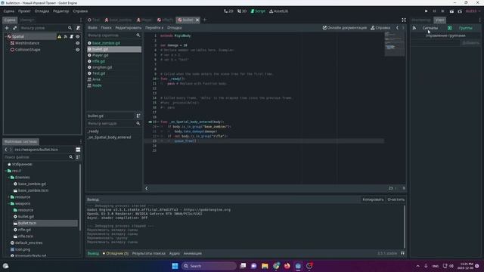Stop the running scene
Image resolution: width=484 pixels, height=272 pixels.
pyautogui.click(x=442, y=11)
